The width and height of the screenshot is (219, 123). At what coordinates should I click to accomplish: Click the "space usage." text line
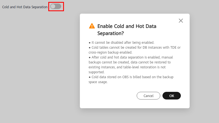coord(98,82)
